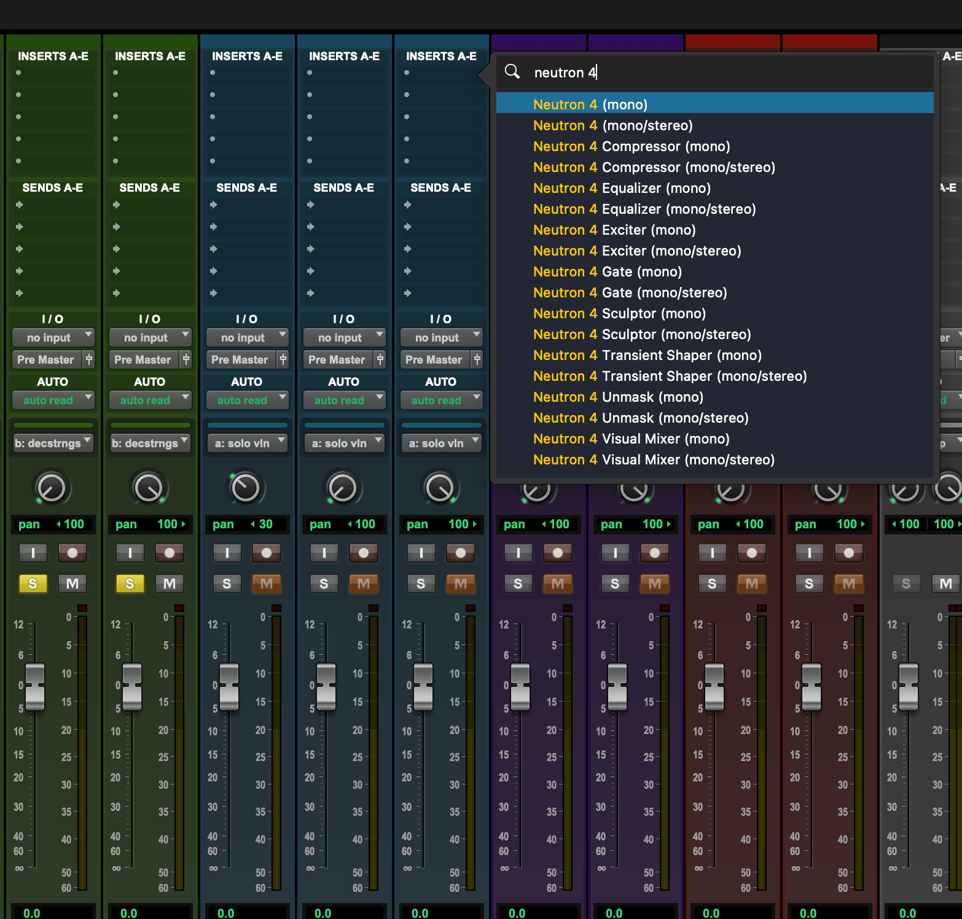Unmute the first purple track
This screenshot has width=962, height=919.
coord(558,584)
